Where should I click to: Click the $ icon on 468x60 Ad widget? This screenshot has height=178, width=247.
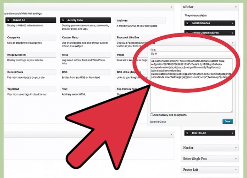[x=9, y=21]
